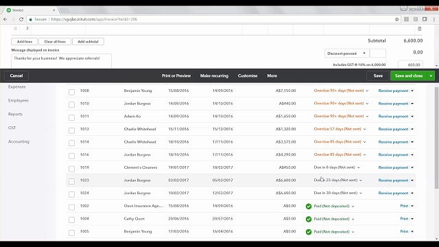Click the Overdue 57 days status text

337,129
